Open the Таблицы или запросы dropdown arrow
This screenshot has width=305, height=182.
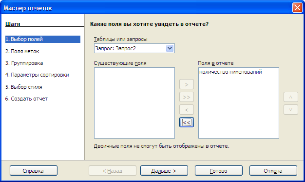coord(170,48)
